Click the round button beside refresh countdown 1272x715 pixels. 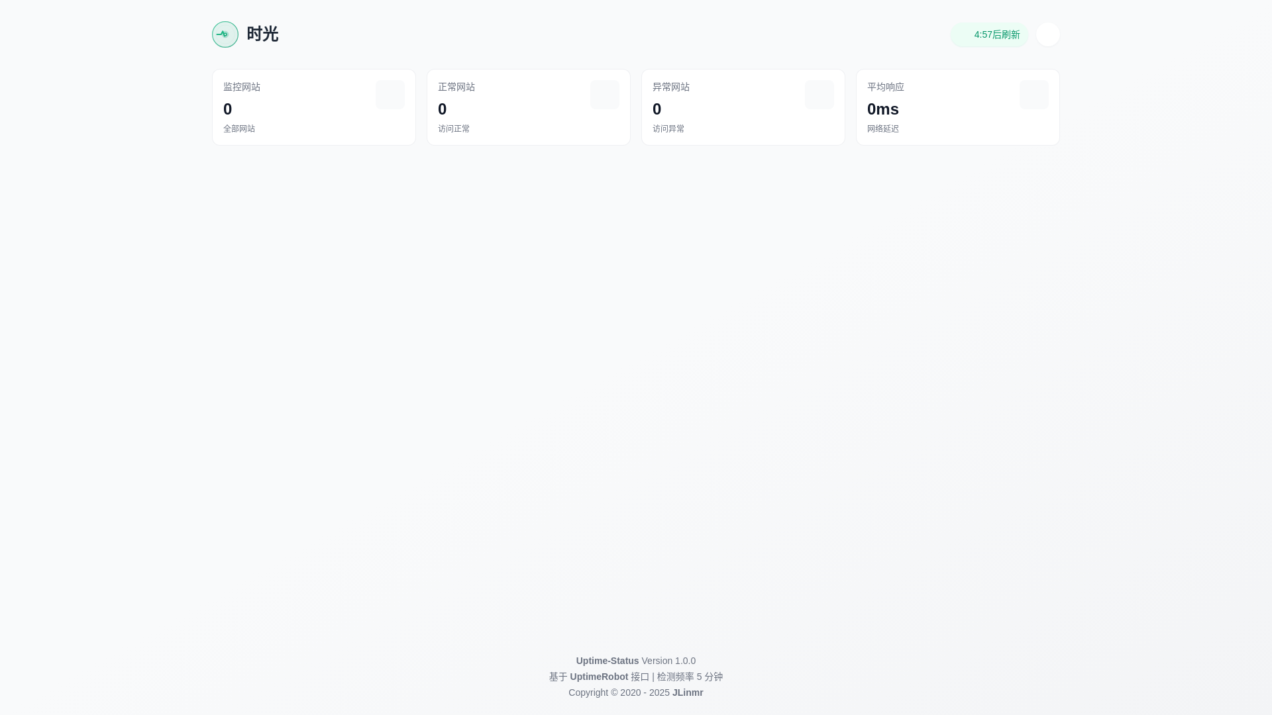[x=1048, y=34]
